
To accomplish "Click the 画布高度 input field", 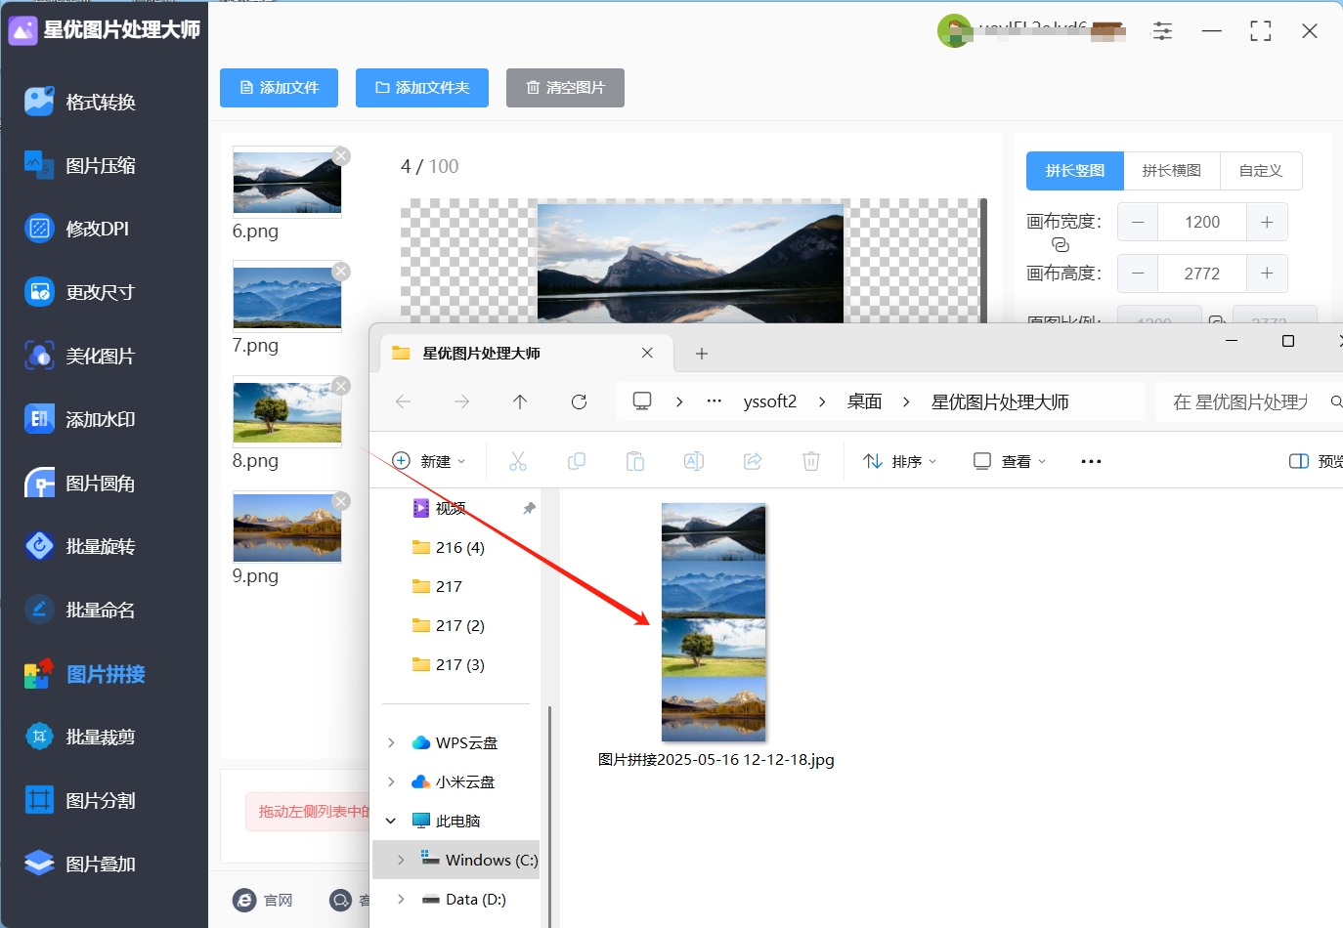I will pyautogui.click(x=1202, y=274).
